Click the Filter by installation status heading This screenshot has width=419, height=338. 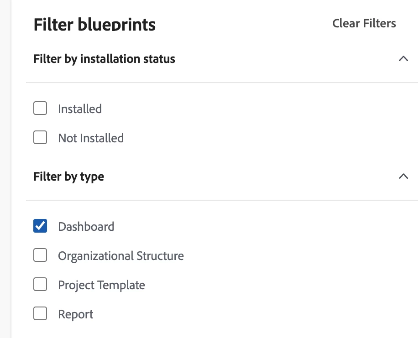(x=104, y=59)
